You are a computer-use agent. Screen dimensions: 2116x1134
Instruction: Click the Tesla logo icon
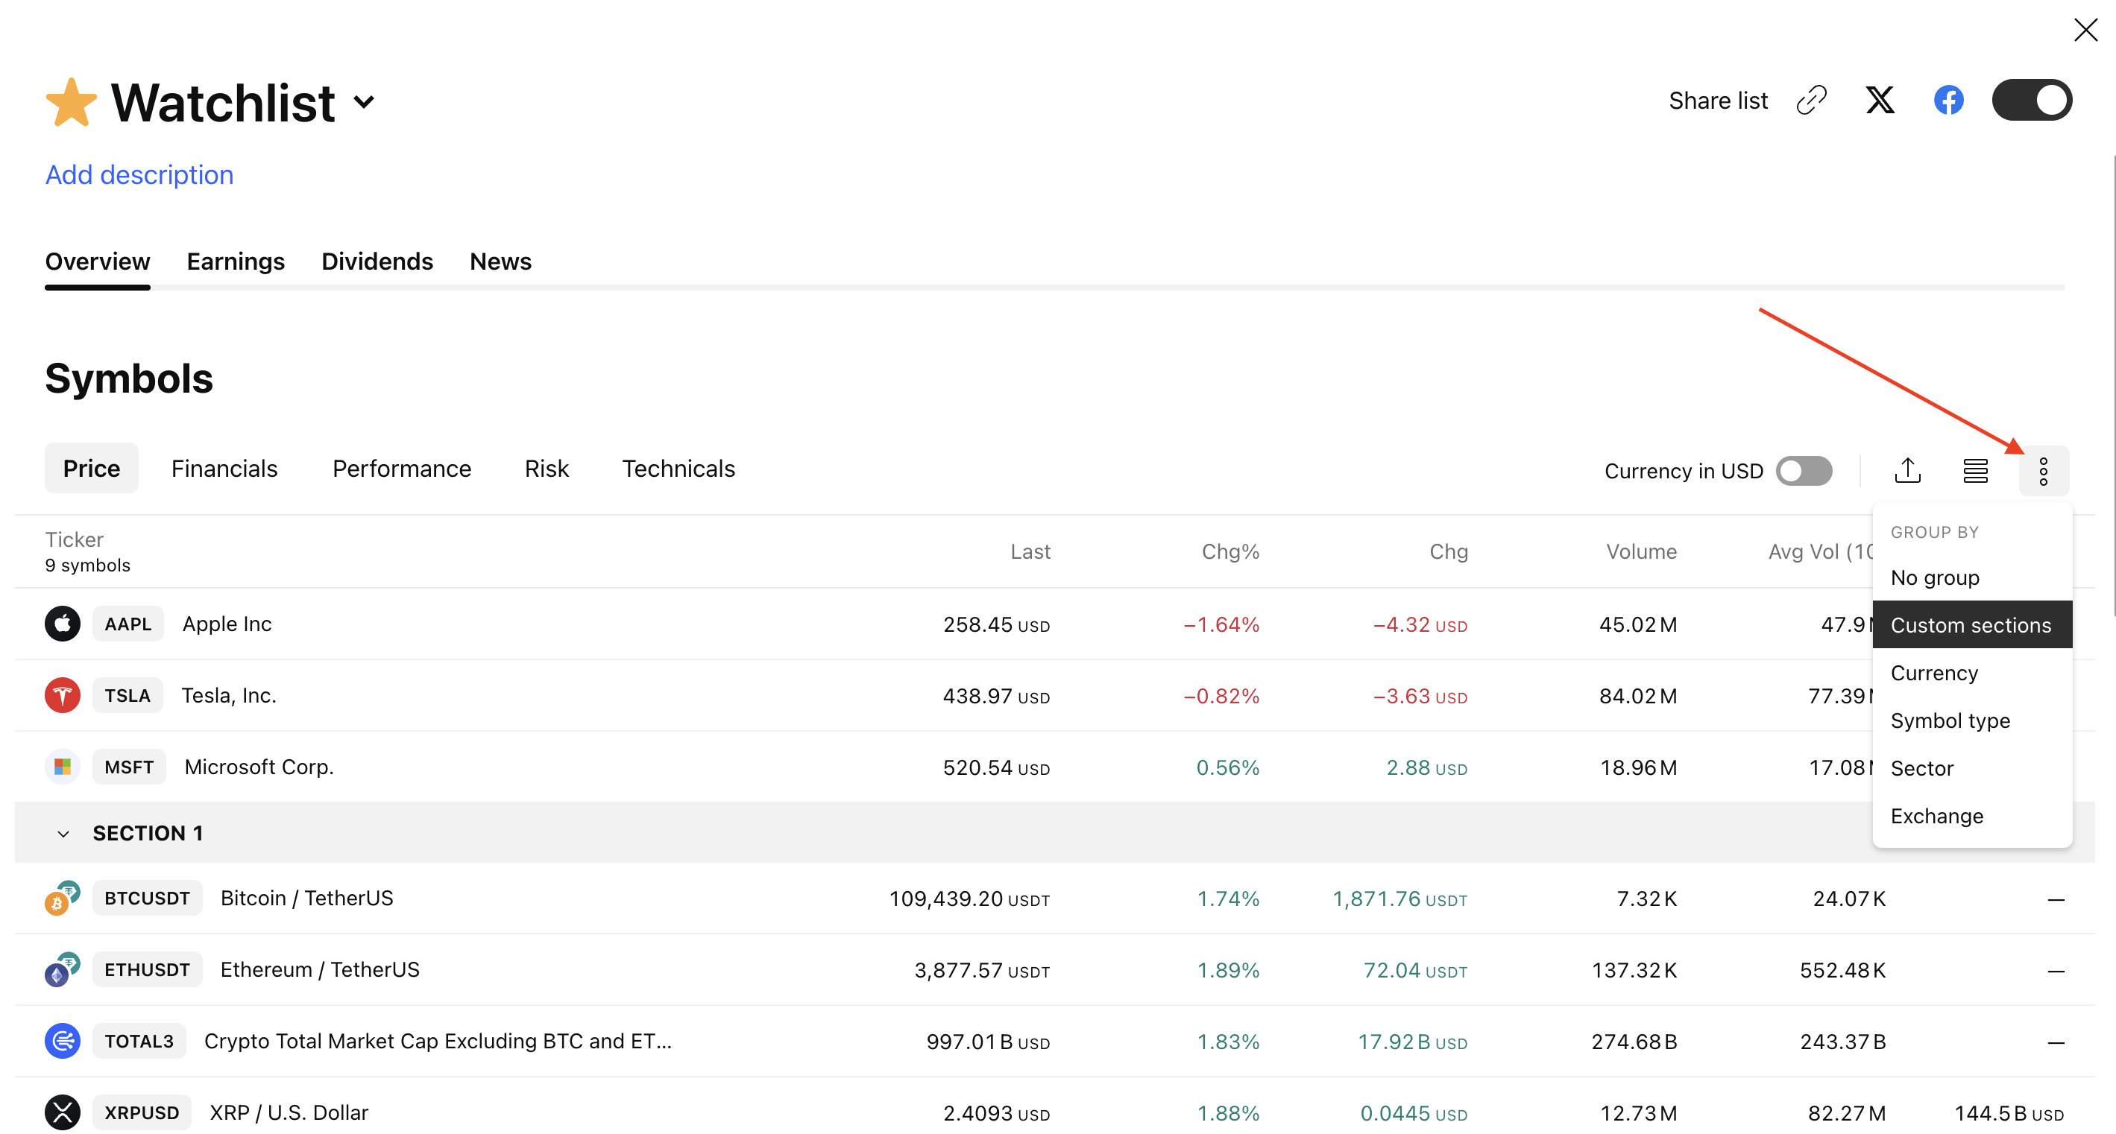click(63, 694)
